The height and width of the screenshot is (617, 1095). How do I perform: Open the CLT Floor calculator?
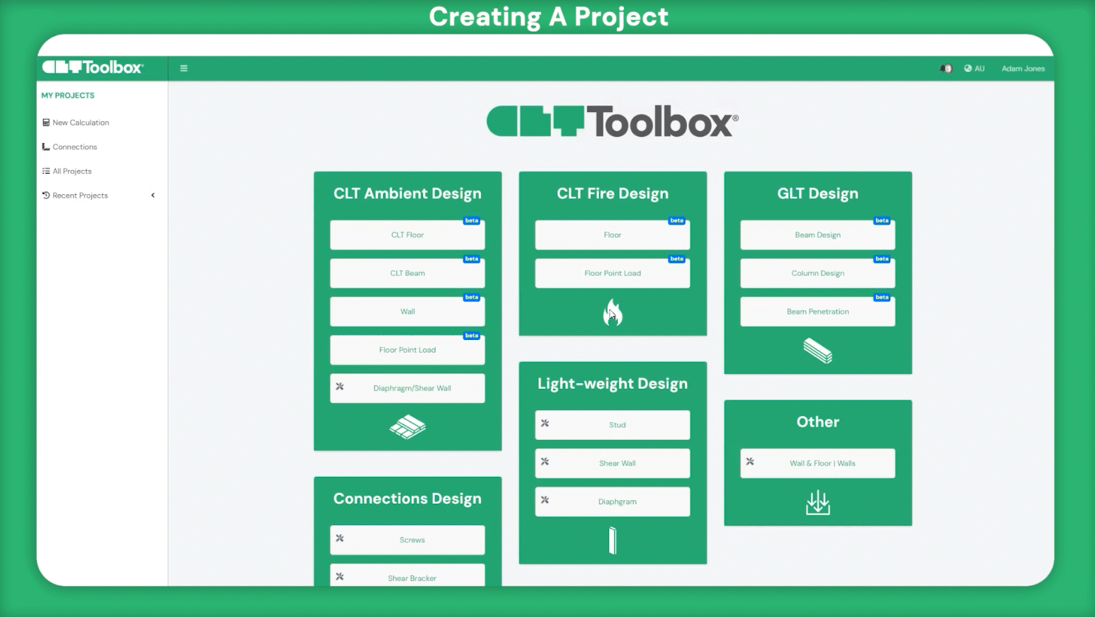(x=407, y=235)
